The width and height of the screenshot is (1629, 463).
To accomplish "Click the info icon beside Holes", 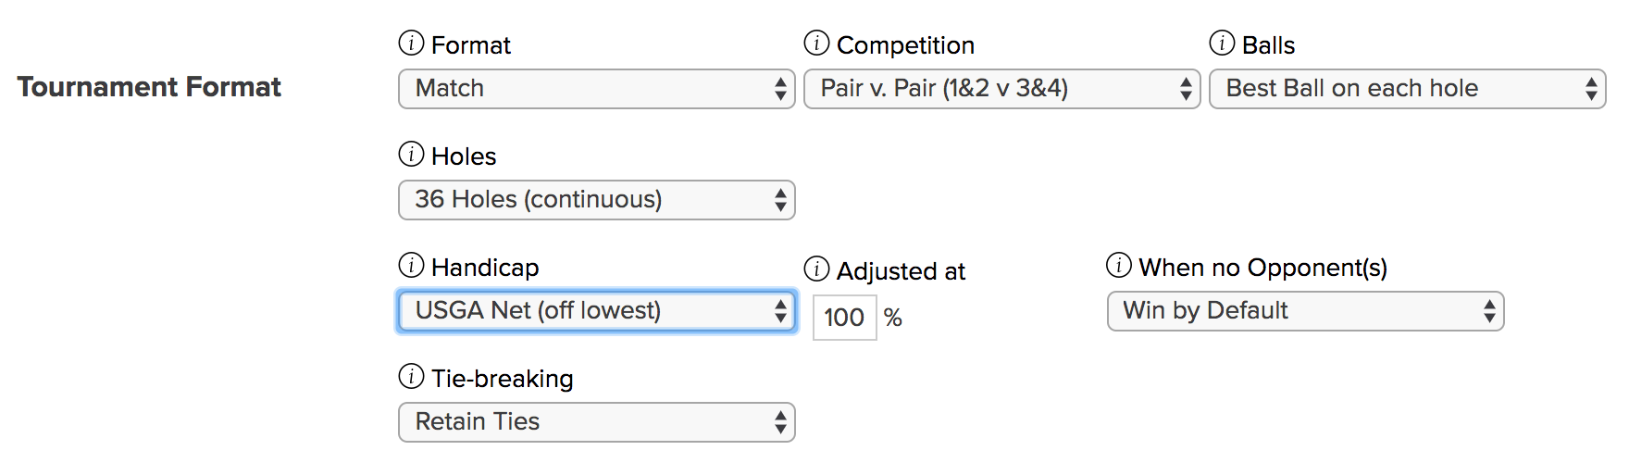I will coord(411,154).
